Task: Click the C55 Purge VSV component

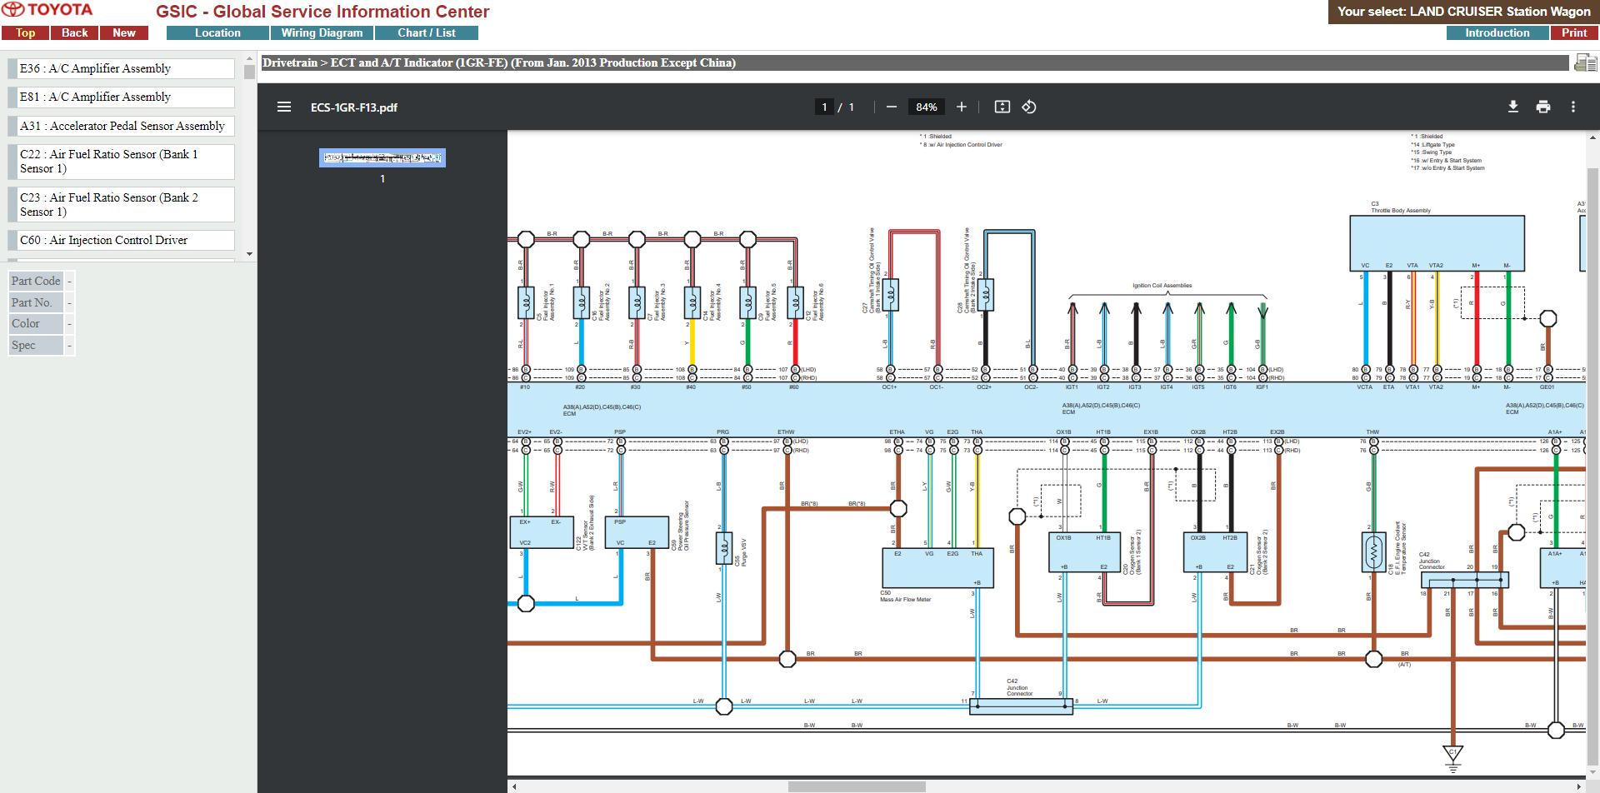Action: pyautogui.click(x=724, y=548)
